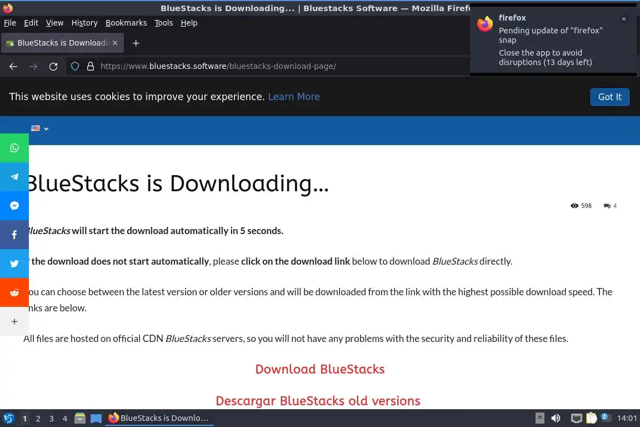This screenshot has width=640, height=427.
Task: Switch to workspace 2
Action: pyautogui.click(x=38, y=419)
